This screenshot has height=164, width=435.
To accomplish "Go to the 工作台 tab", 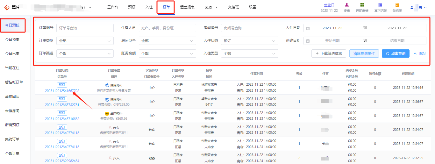I will tap(112, 7).
